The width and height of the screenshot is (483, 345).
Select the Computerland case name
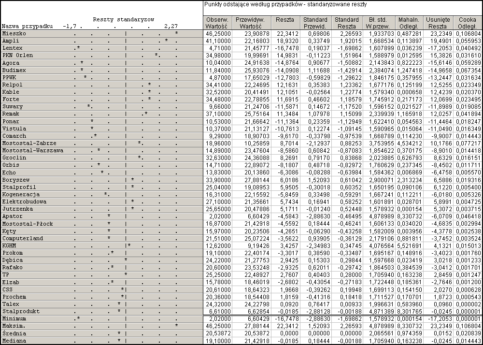coord(23,238)
